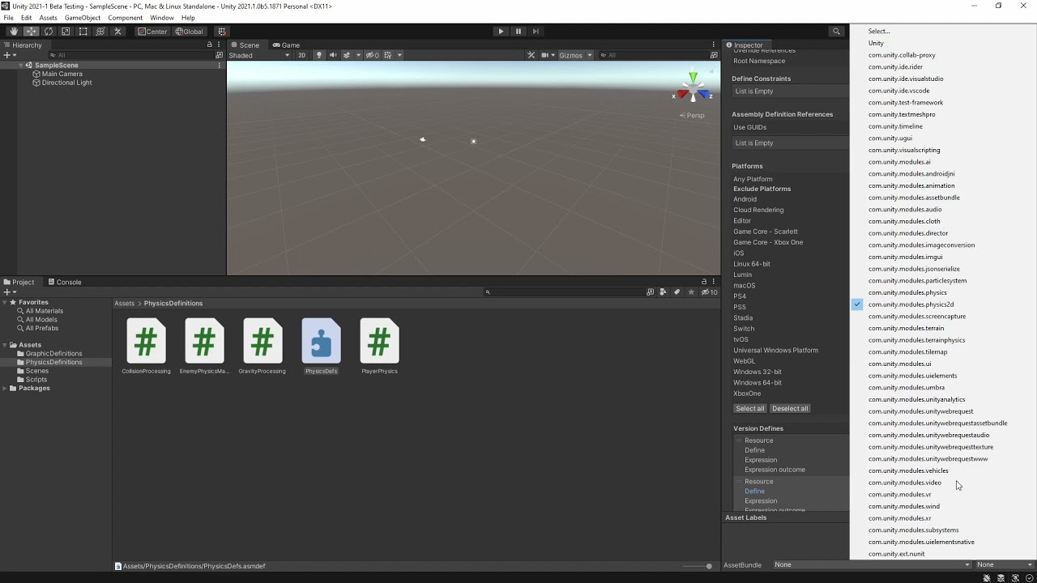Viewport: 1037px width, 583px height.
Task: Start Play mode
Action: click(x=501, y=32)
